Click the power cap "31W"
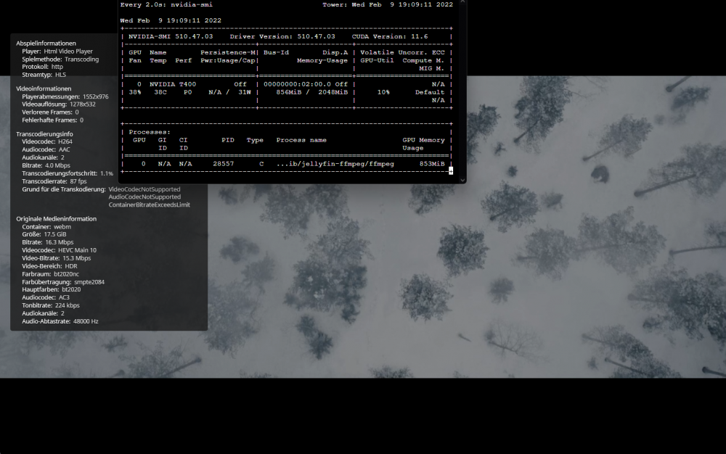Image resolution: width=726 pixels, height=454 pixels. click(245, 92)
